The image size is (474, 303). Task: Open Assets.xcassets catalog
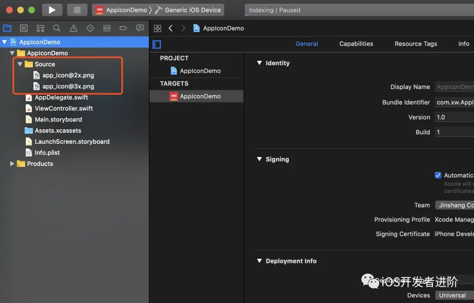click(x=53, y=131)
